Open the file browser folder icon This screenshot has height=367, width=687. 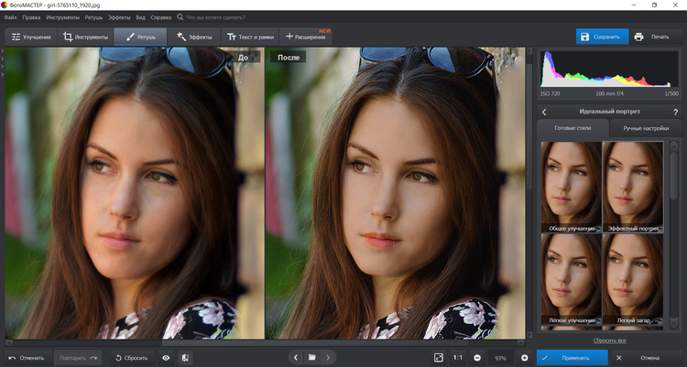[x=311, y=357]
